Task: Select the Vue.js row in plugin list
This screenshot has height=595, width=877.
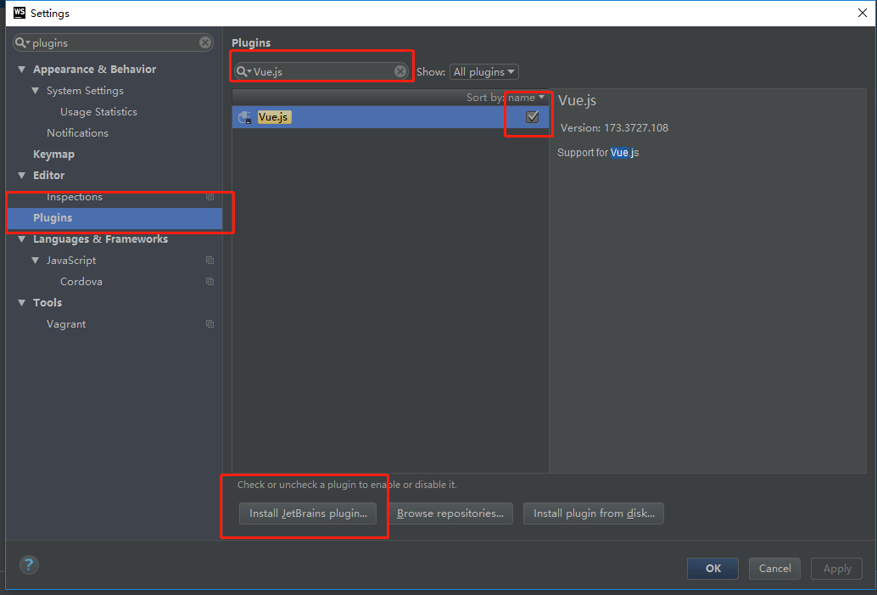Action: pos(390,117)
